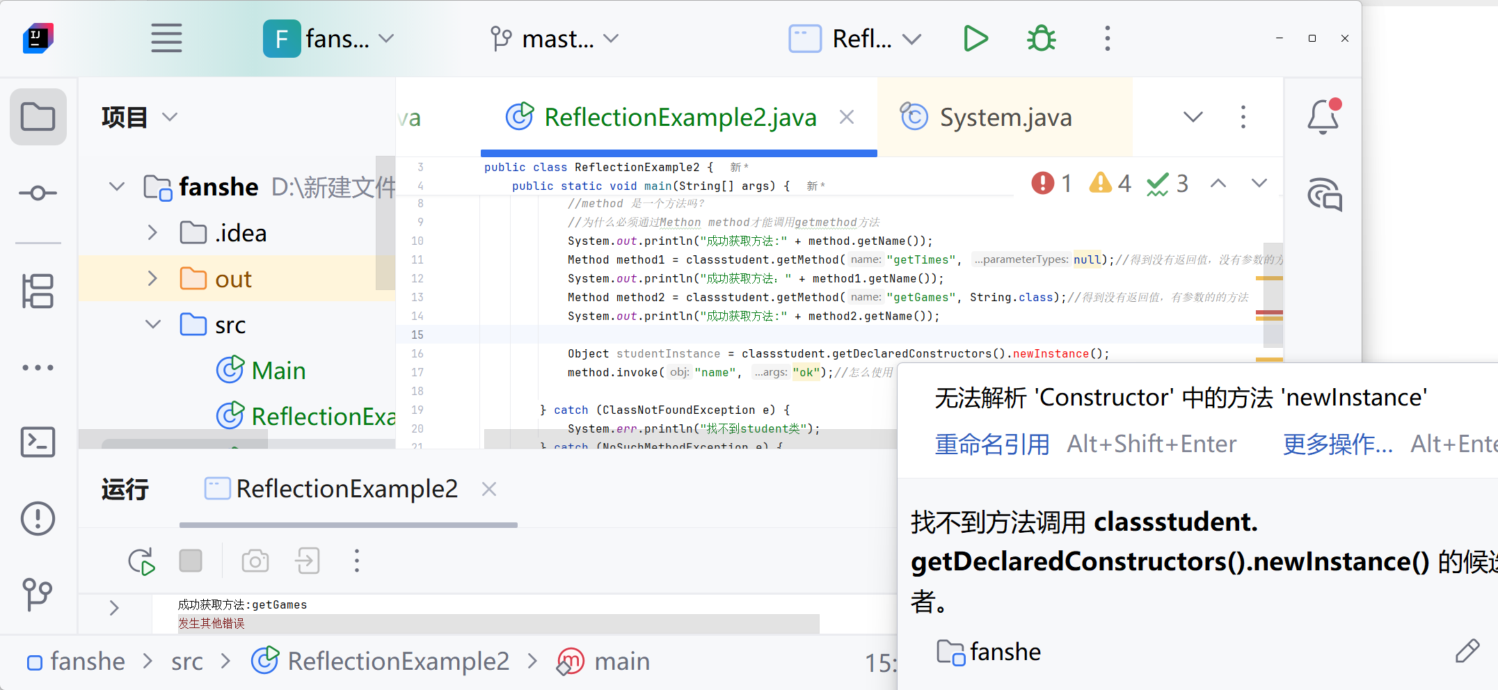Collapse the fanshe project root
Screen dimensions: 1498x690
click(x=117, y=186)
